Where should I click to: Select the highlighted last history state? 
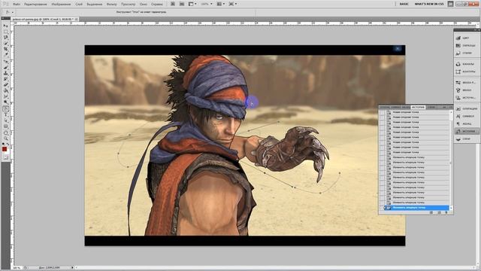pos(416,208)
